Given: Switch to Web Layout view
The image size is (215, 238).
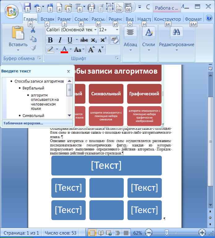Looking at the screenshot, I should tap(109, 233).
